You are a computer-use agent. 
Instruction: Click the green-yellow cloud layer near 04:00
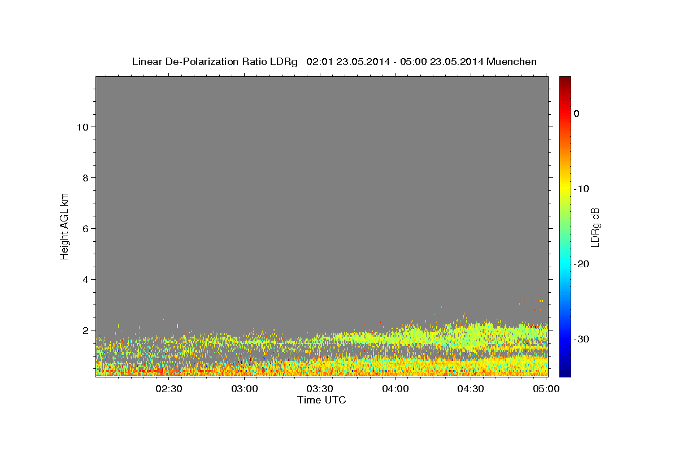[395, 338]
